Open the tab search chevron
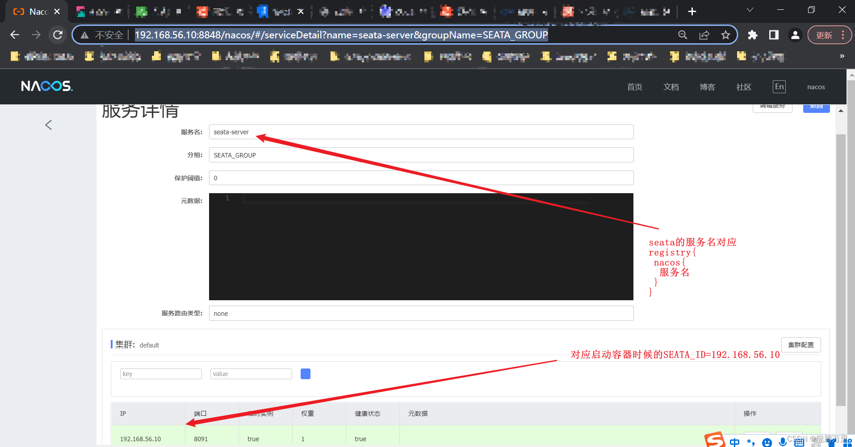855x447 pixels. tap(750, 10)
